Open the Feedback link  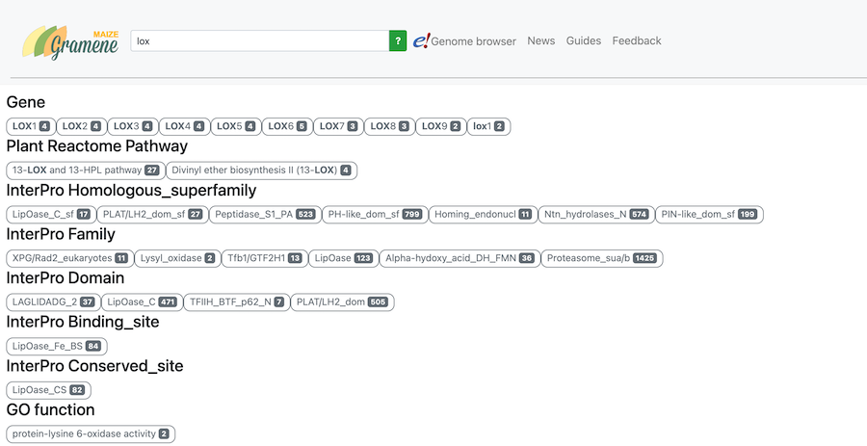(637, 41)
